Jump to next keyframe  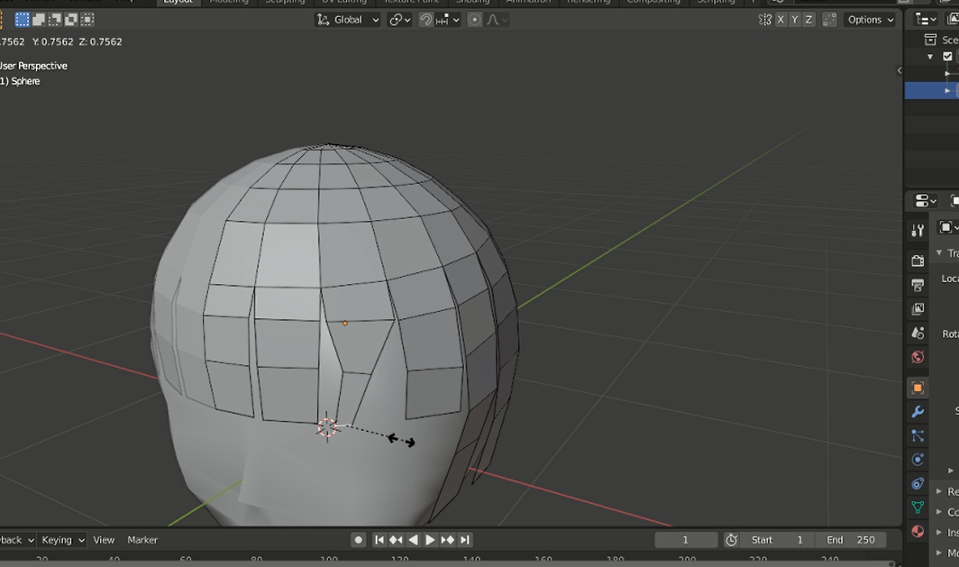coord(448,539)
